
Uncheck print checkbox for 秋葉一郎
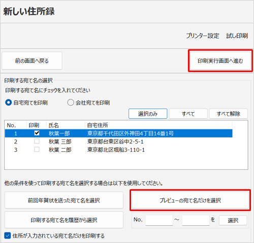(x=37, y=133)
